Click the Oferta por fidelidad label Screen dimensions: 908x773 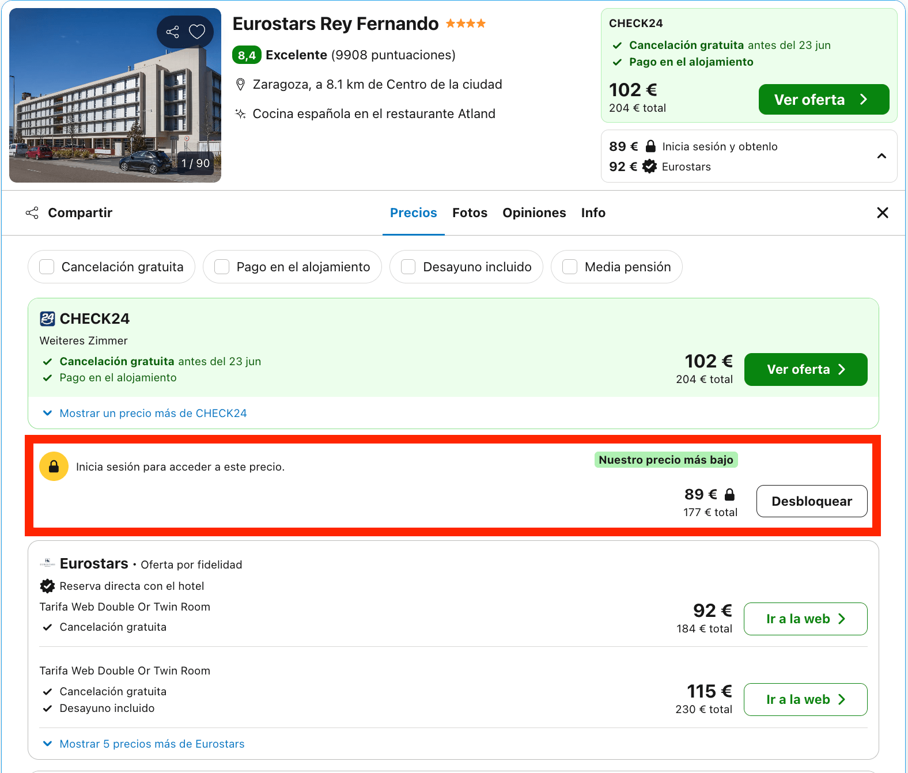[x=191, y=564]
